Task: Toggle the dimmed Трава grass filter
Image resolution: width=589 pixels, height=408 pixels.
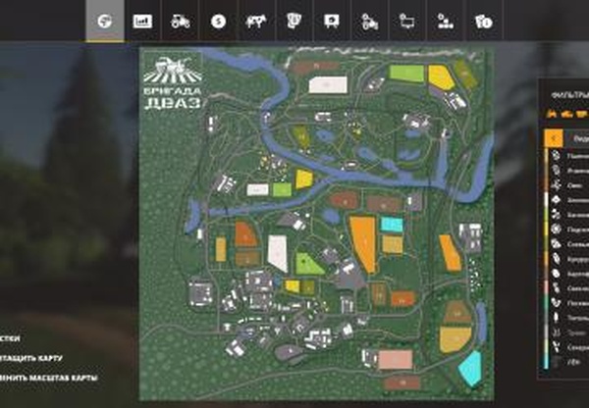Action: [568, 332]
